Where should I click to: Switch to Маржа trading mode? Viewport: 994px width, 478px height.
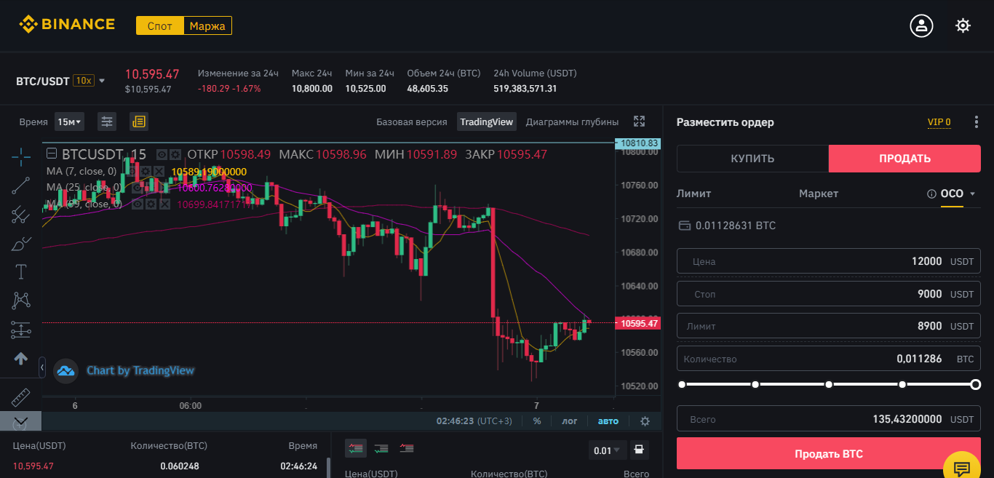[x=207, y=26]
